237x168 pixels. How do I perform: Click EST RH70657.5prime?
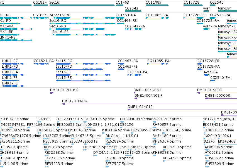point(167,125)
